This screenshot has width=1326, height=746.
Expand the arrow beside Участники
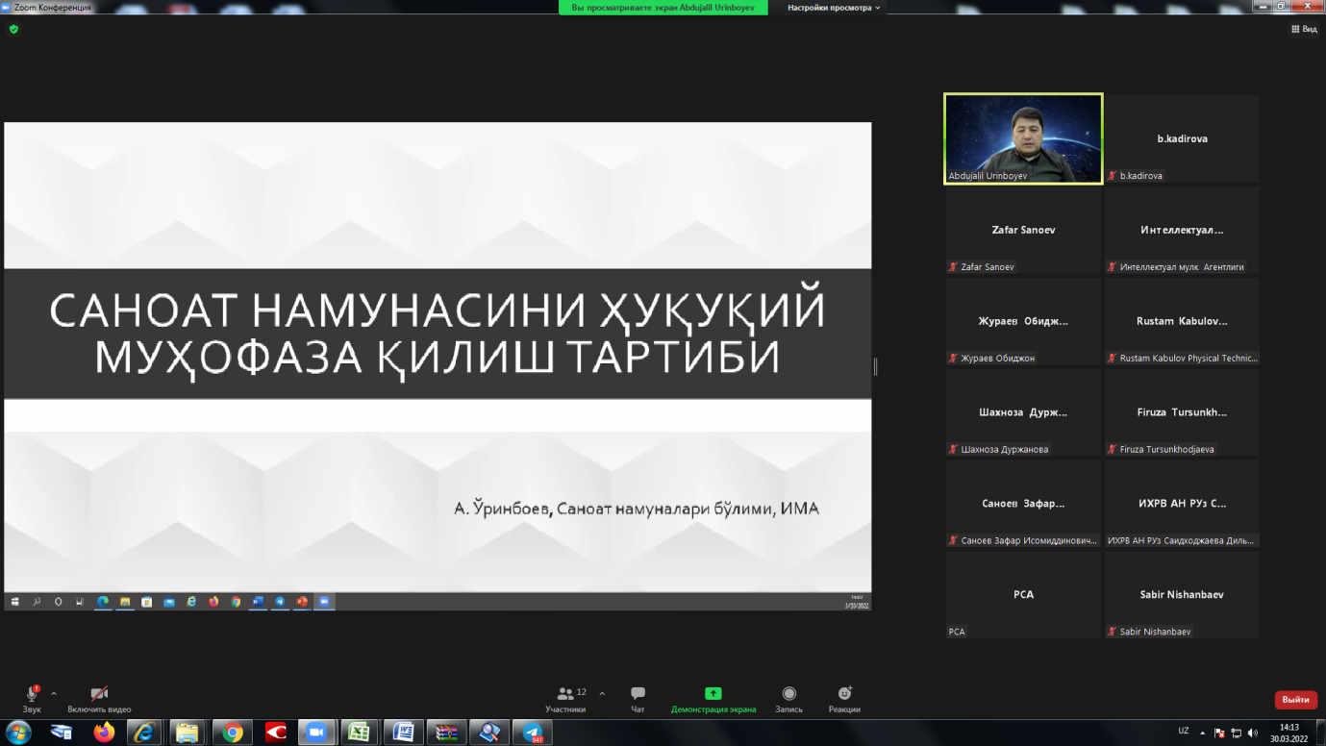pos(602,693)
